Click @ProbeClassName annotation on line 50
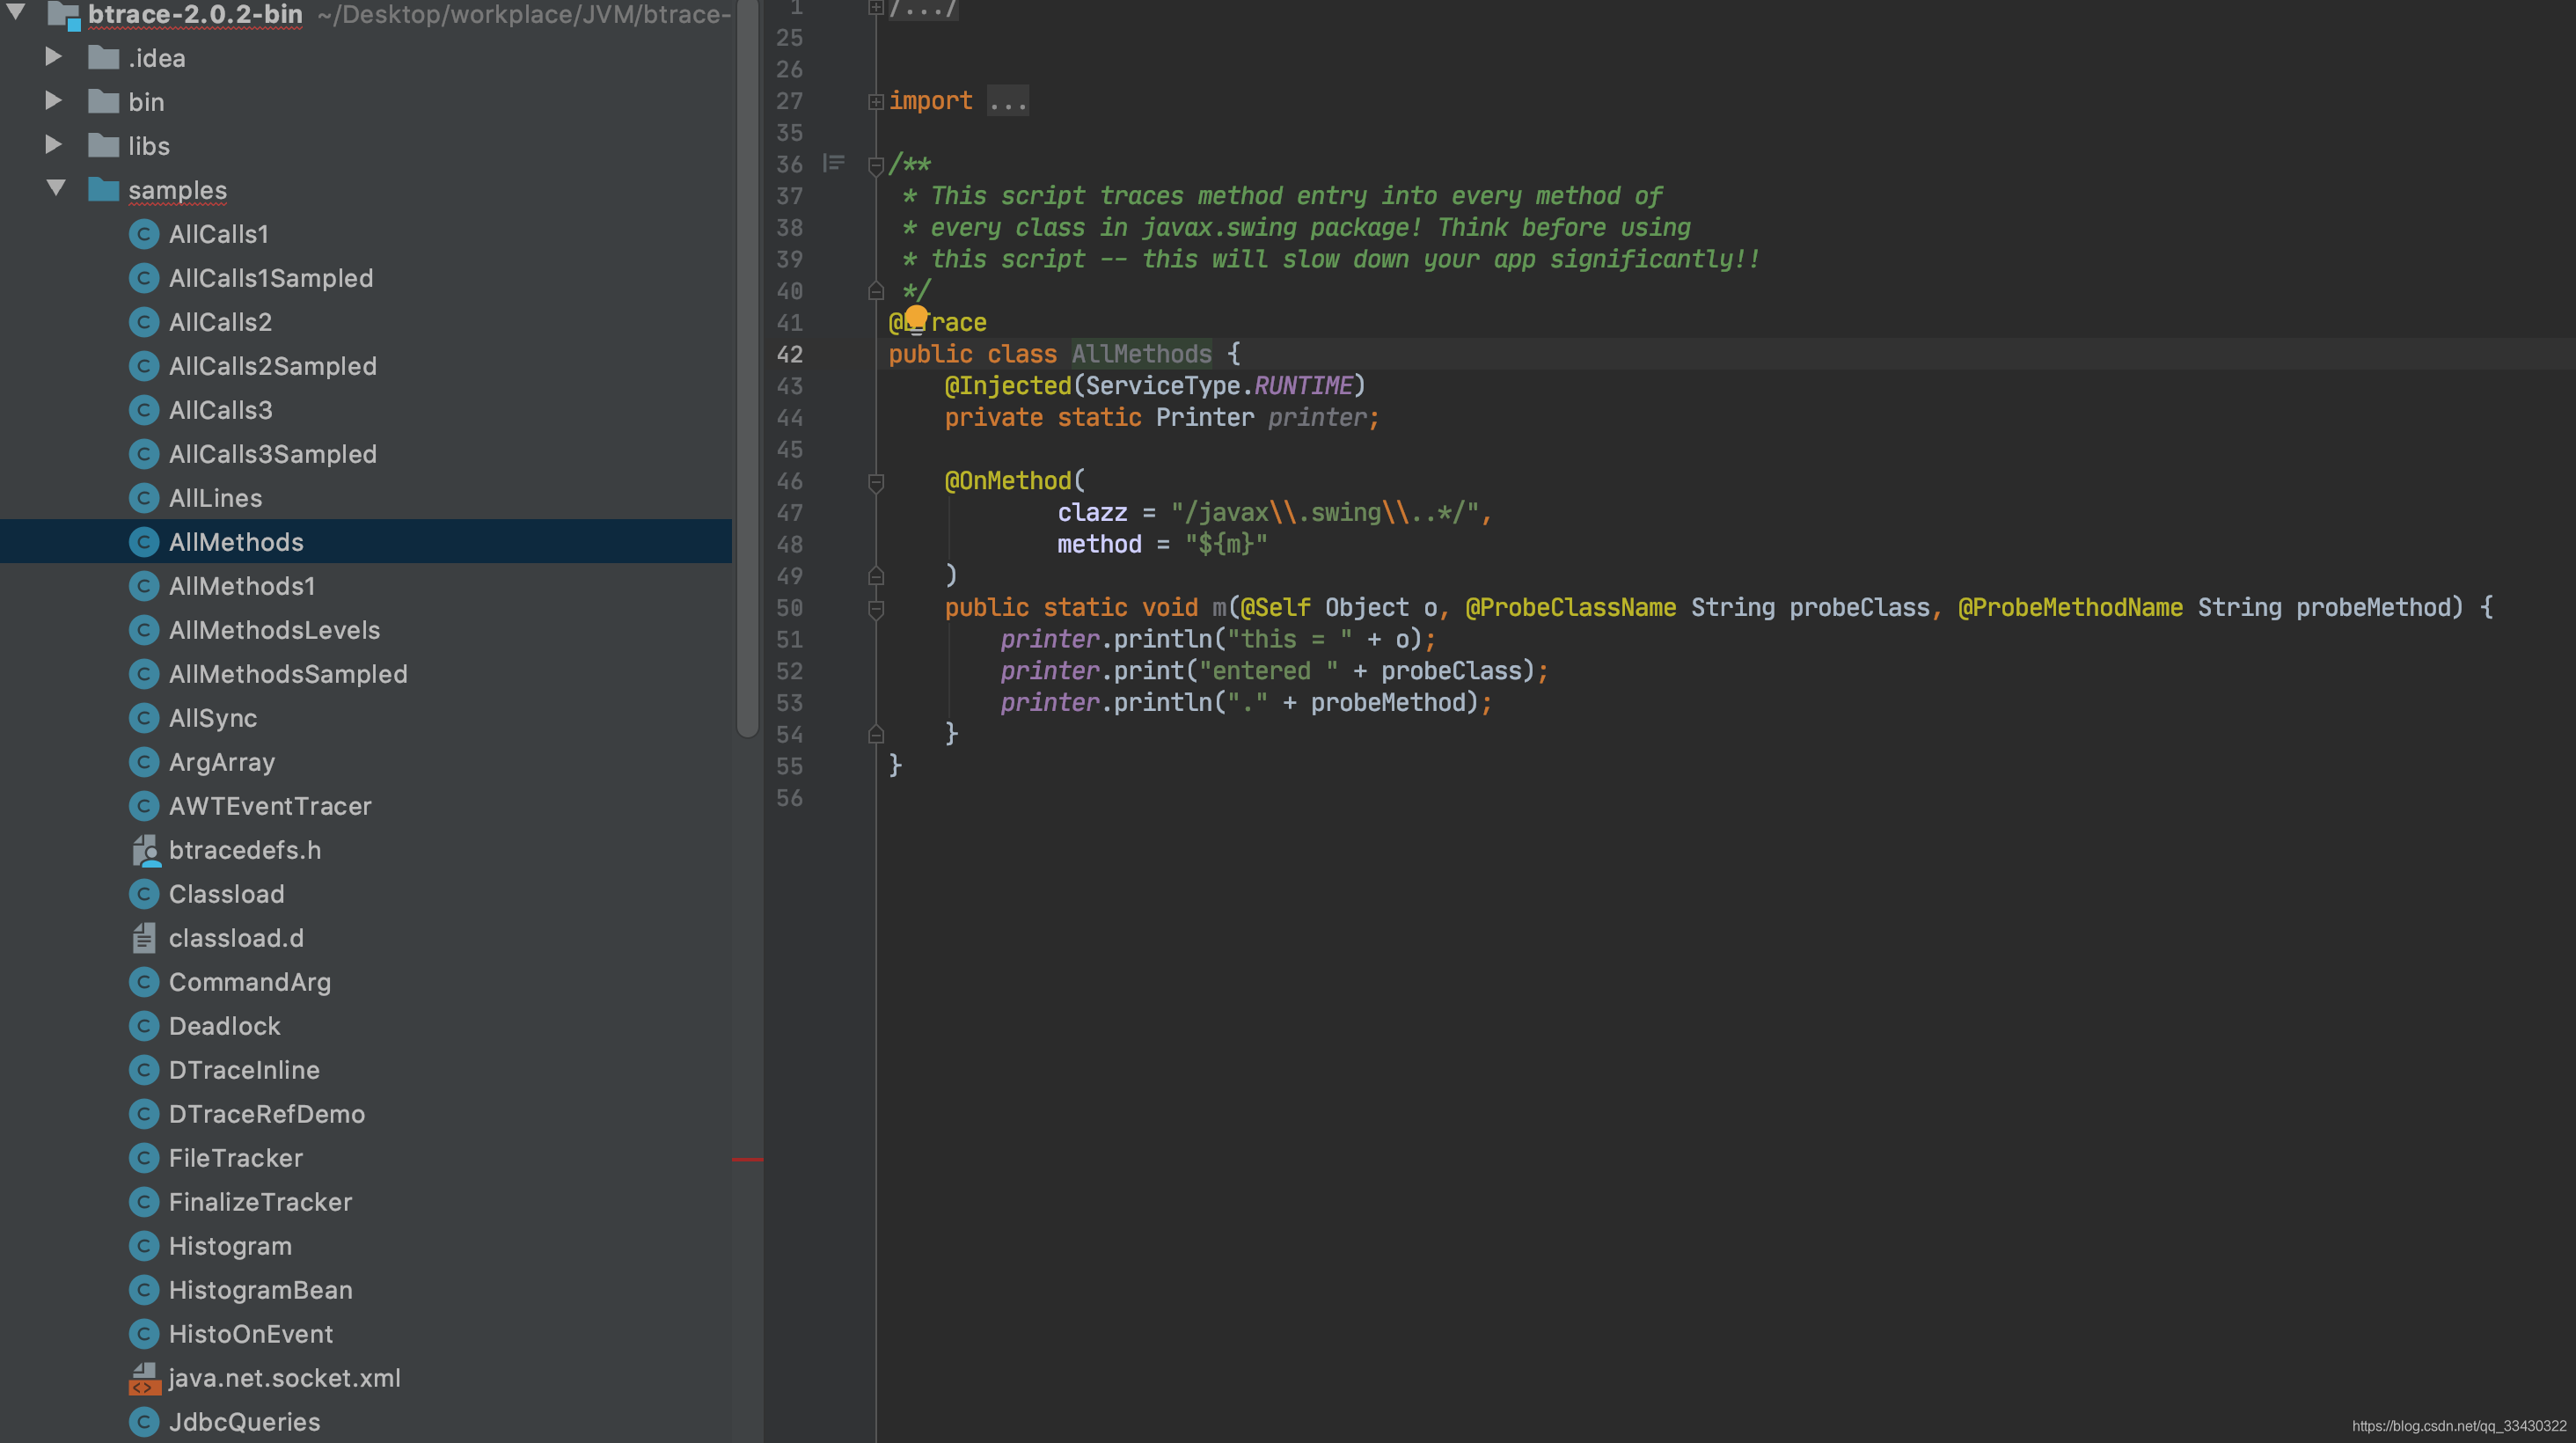This screenshot has width=2576, height=1443. [1570, 608]
